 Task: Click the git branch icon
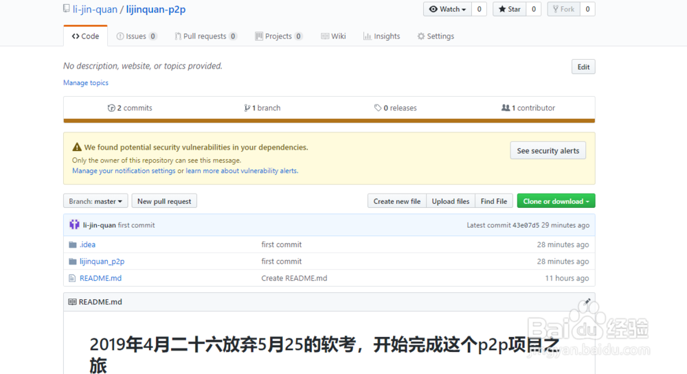coord(247,108)
